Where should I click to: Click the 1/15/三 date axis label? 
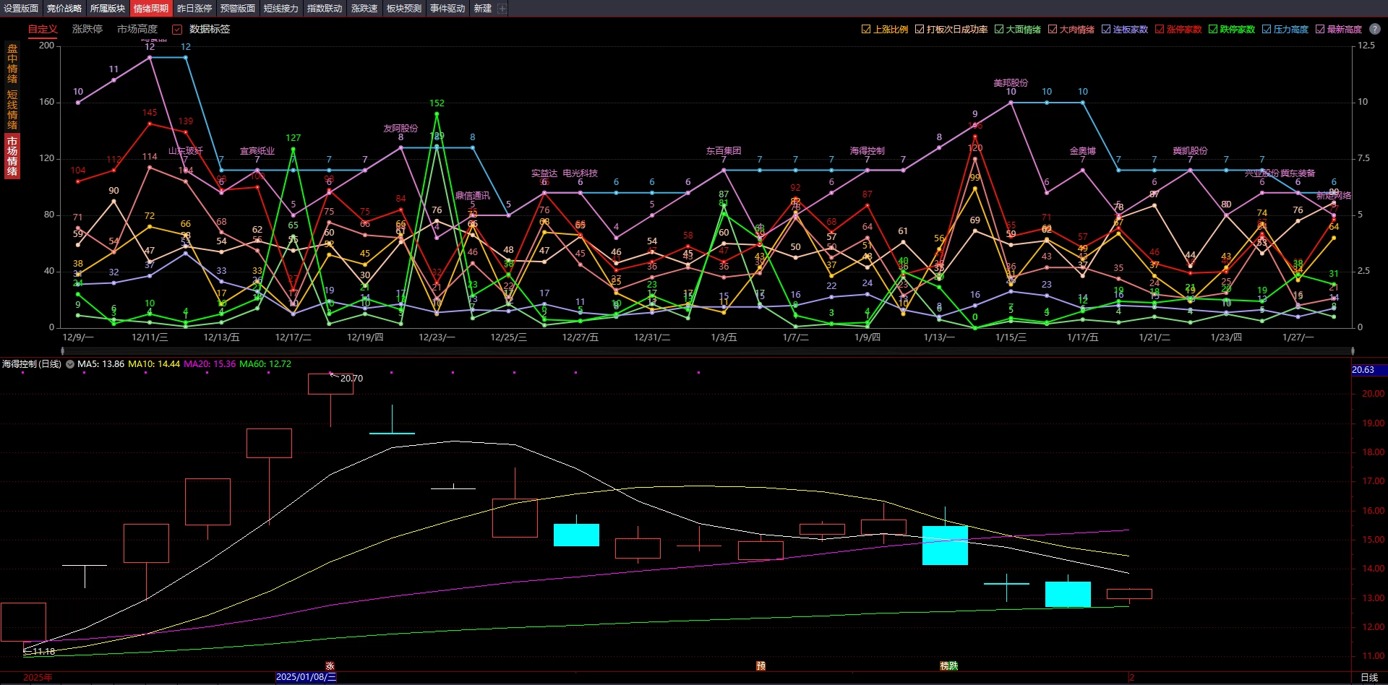(x=1011, y=337)
